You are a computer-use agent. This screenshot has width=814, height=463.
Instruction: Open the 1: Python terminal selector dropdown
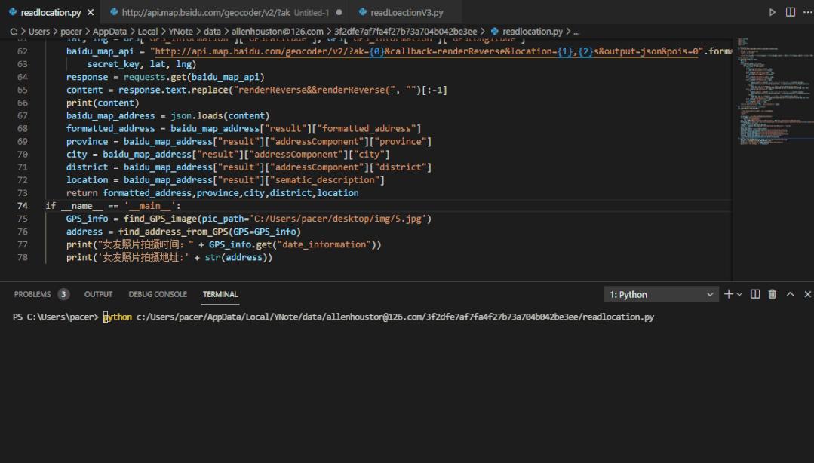[661, 294]
